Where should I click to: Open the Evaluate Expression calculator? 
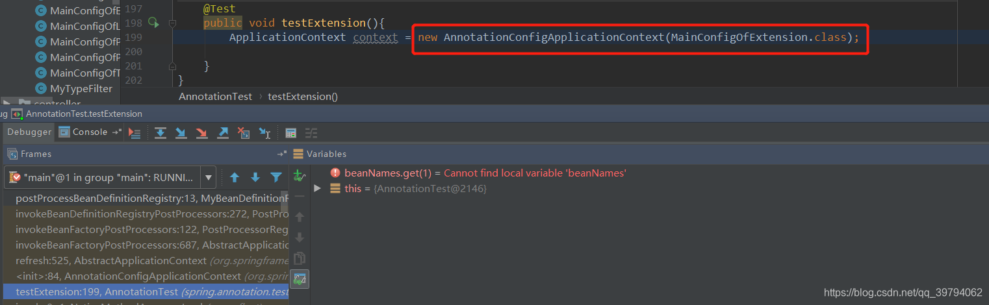click(x=291, y=132)
